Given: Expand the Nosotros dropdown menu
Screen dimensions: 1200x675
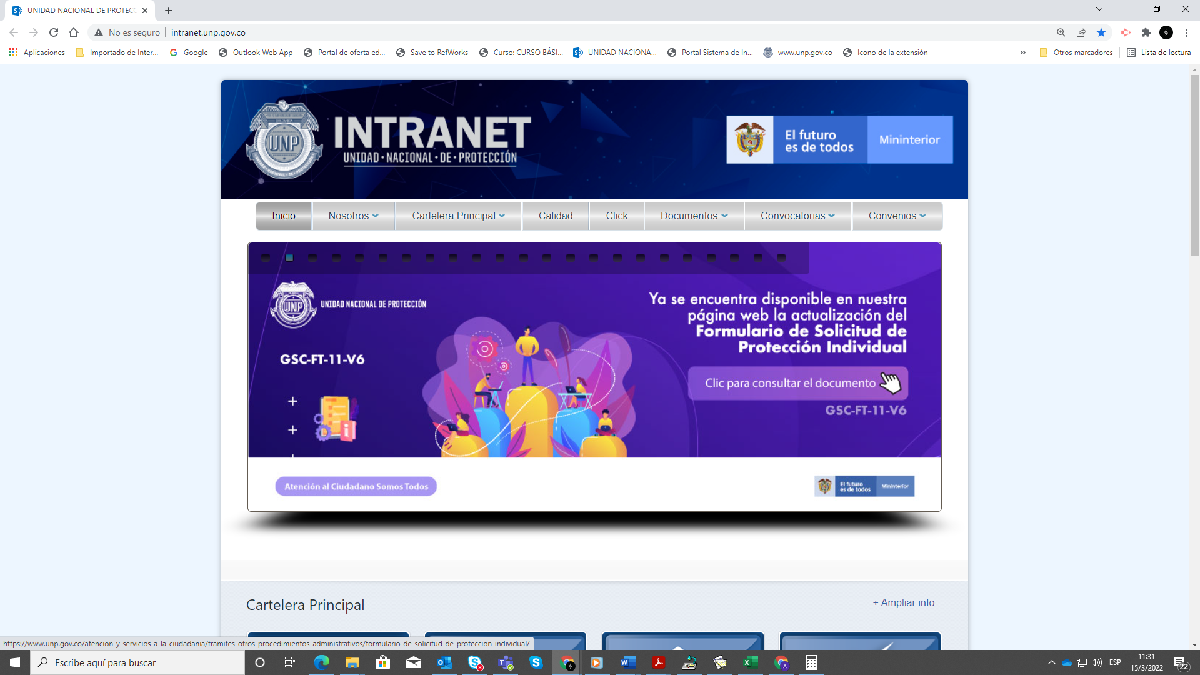Looking at the screenshot, I should (x=354, y=216).
